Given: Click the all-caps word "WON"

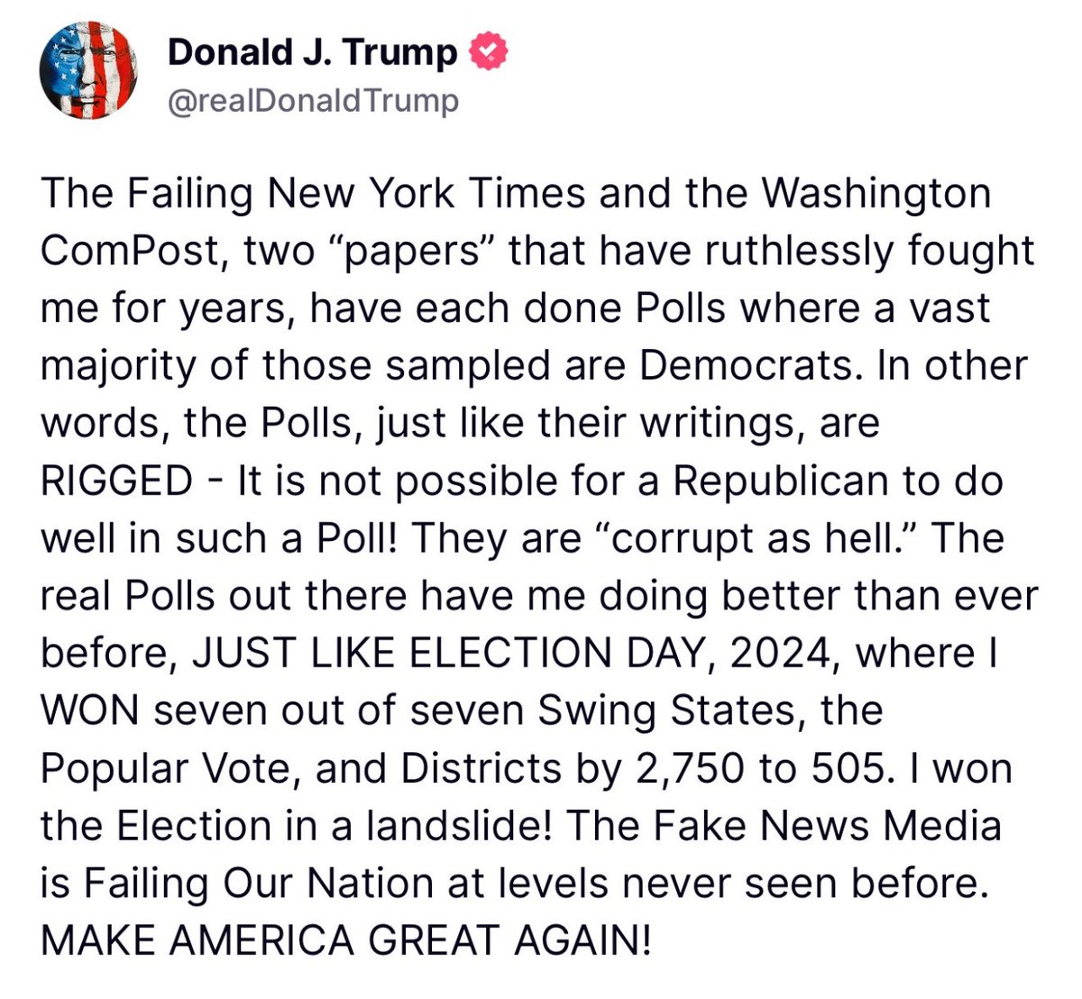Looking at the screenshot, I should 88,710.
